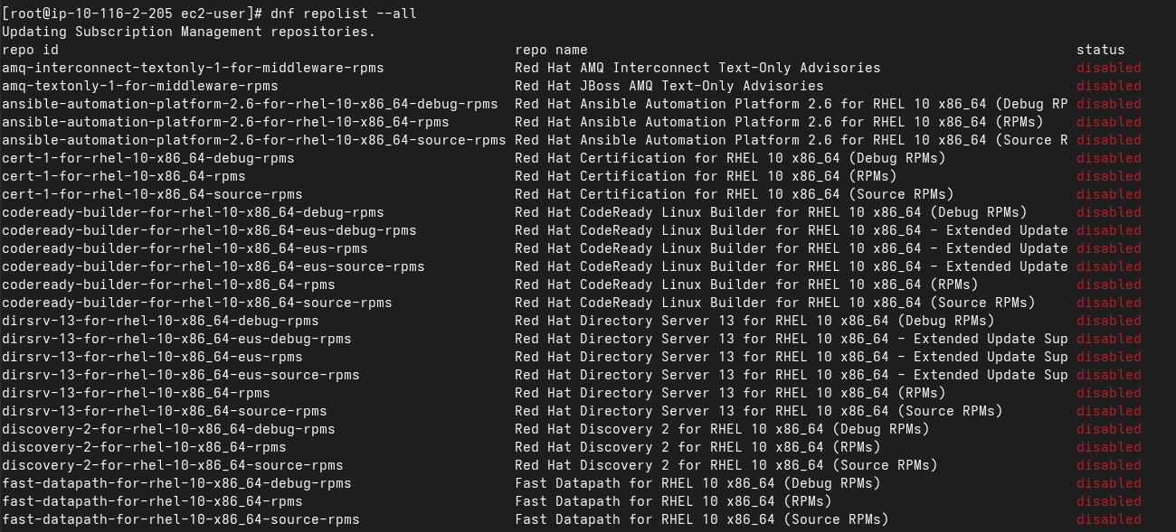Click repo id fast-datapath-for-rhel-10-x86_64-debug-rpms
The width and height of the screenshot is (1176, 532).
click(176, 483)
